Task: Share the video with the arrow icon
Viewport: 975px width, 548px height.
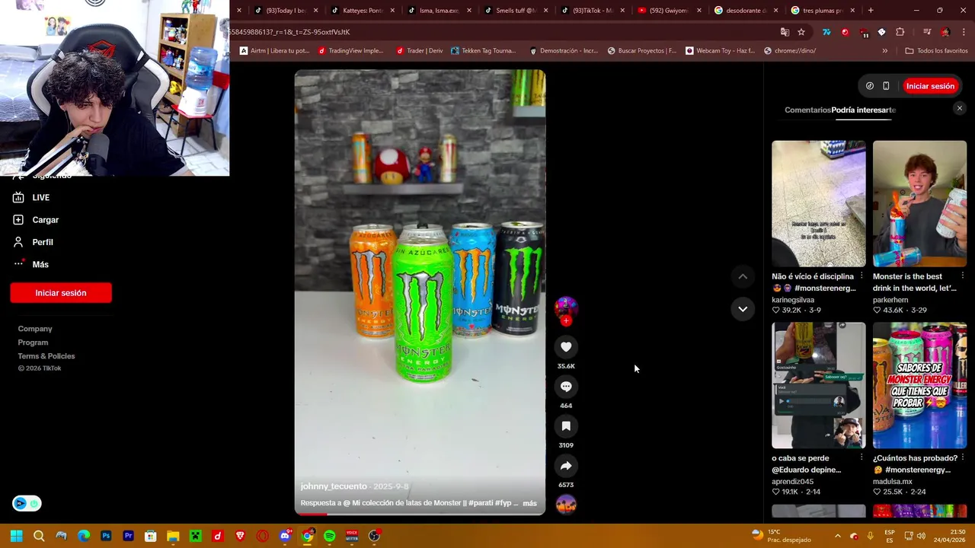Action: point(566,466)
